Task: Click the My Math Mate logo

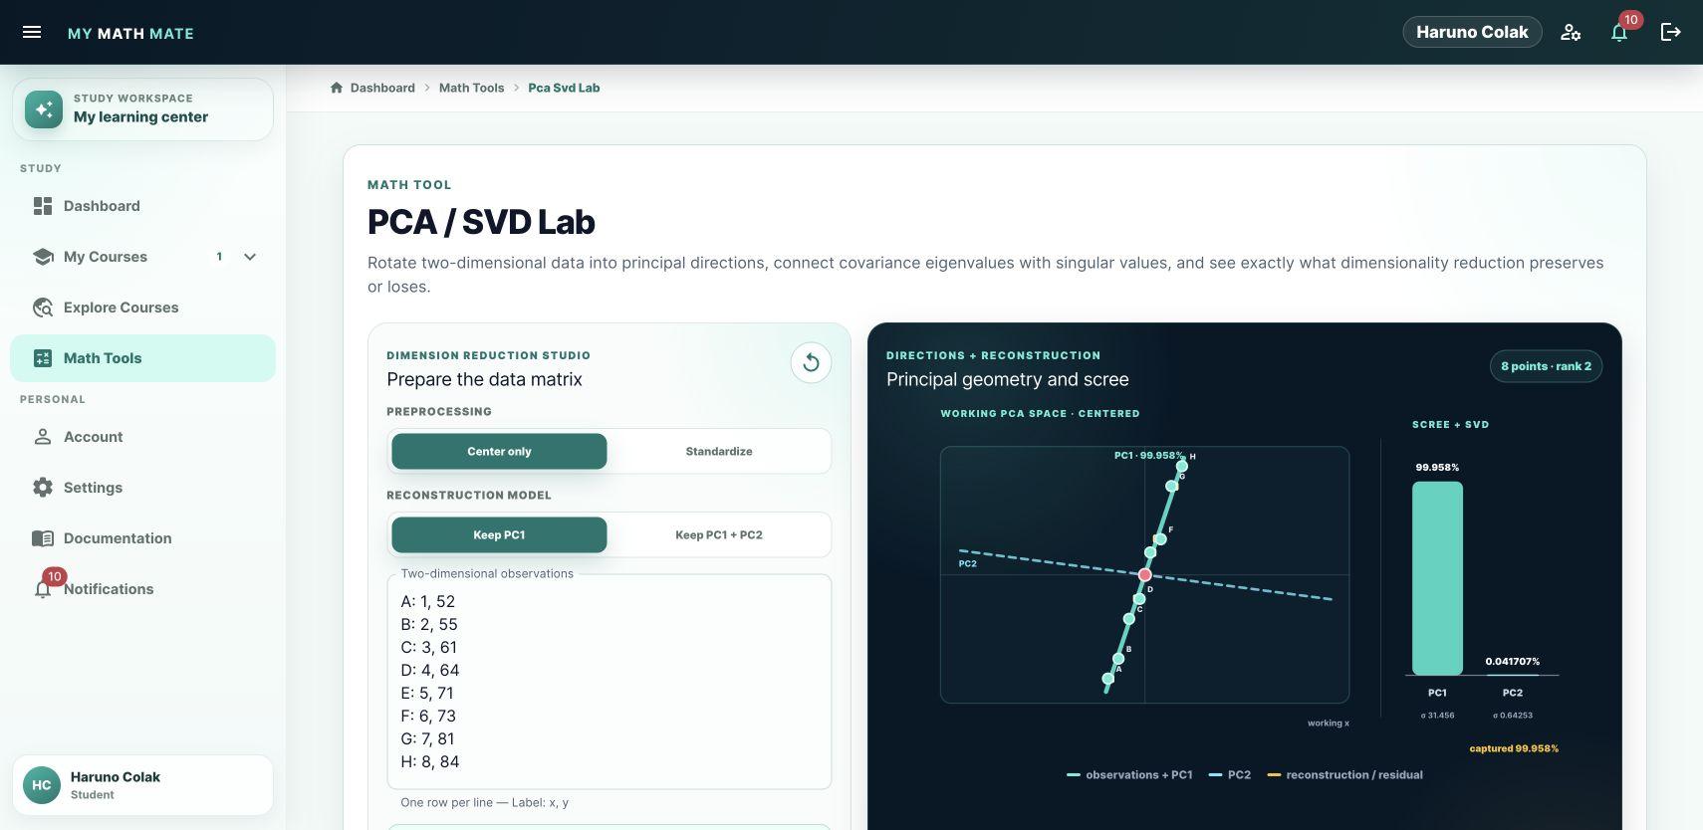Action: (130, 33)
